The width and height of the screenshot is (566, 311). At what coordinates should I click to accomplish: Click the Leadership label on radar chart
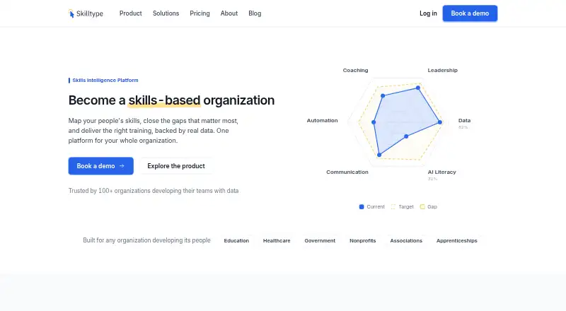(x=443, y=71)
